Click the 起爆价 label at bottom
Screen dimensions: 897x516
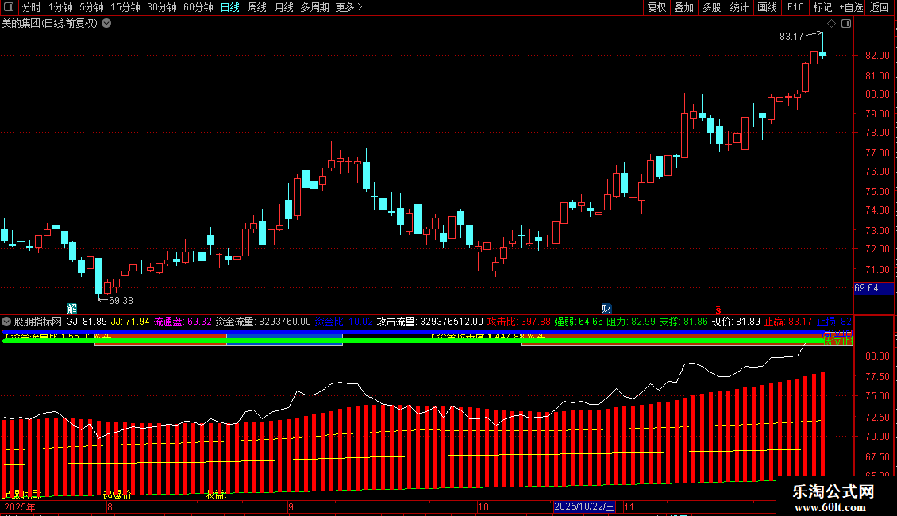click(x=117, y=495)
